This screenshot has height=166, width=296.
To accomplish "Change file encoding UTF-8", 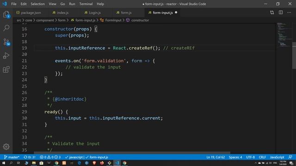I will pos(250,157).
